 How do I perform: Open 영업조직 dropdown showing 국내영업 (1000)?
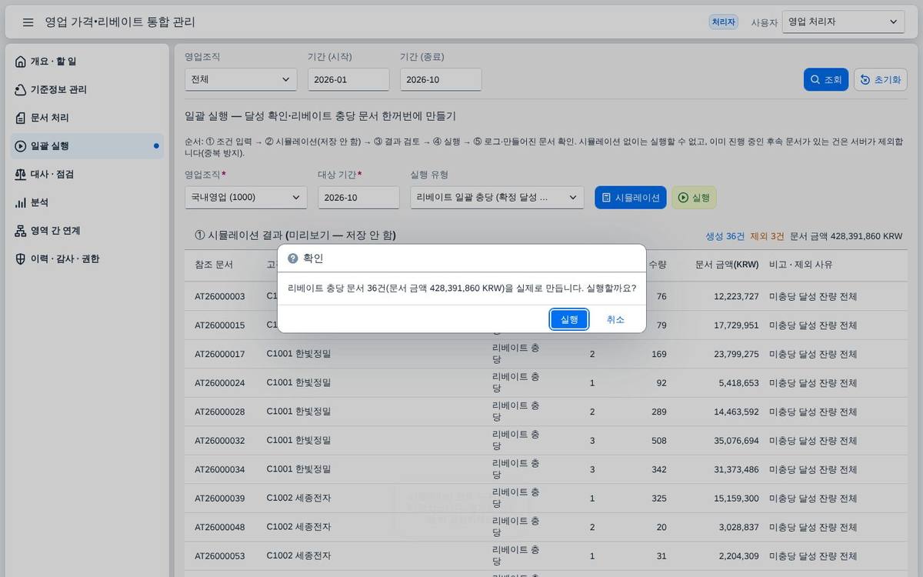pos(246,198)
